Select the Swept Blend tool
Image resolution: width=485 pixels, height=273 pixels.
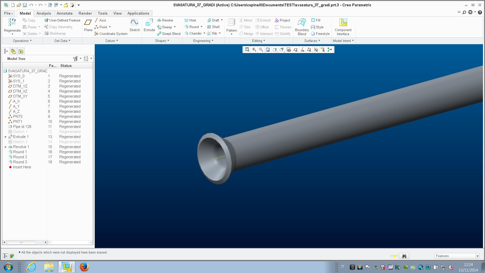(169, 34)
